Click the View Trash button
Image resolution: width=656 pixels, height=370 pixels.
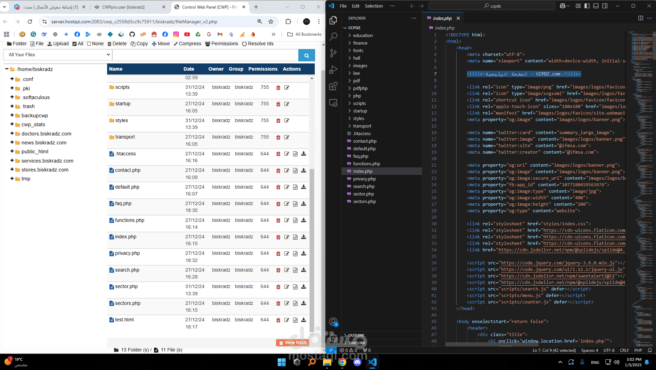click(292, 343)
